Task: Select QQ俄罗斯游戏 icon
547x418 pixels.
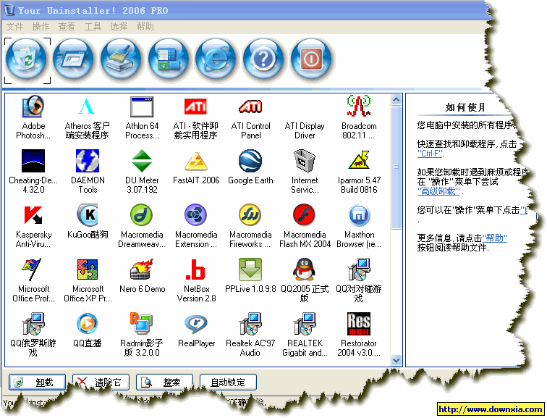Action: pyautogui.click(x=33, y=324)
